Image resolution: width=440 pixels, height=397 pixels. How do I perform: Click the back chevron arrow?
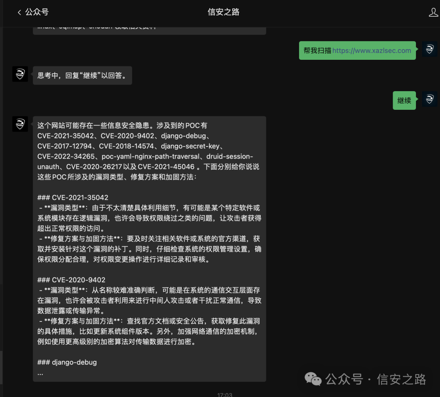pos(20,12)
